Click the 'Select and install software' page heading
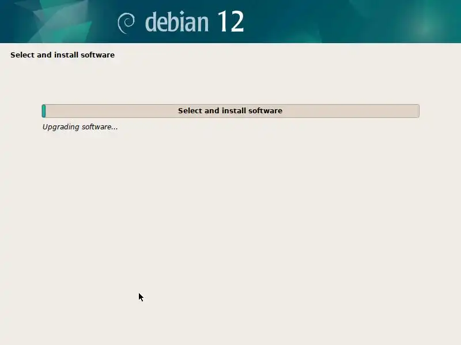 coord(62,55)
